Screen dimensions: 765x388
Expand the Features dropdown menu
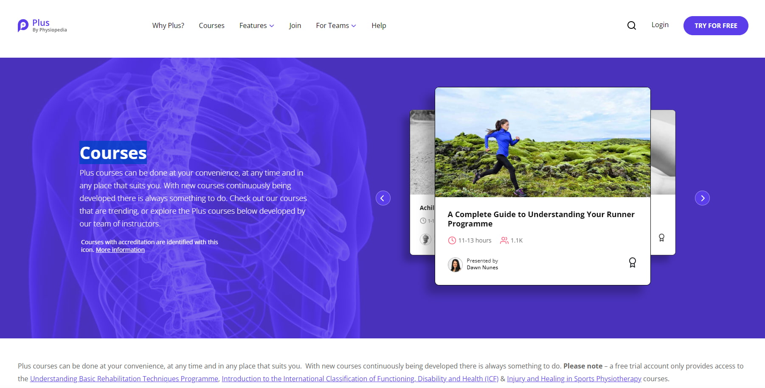click(x=256, y=25)
